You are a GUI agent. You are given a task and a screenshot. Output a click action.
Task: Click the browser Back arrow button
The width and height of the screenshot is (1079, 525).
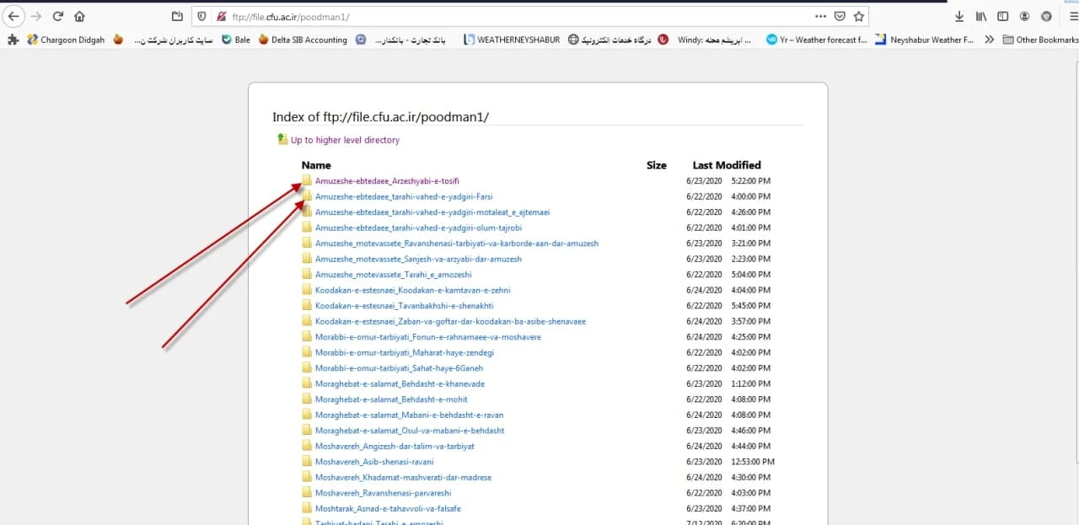[x=14, y=16]
